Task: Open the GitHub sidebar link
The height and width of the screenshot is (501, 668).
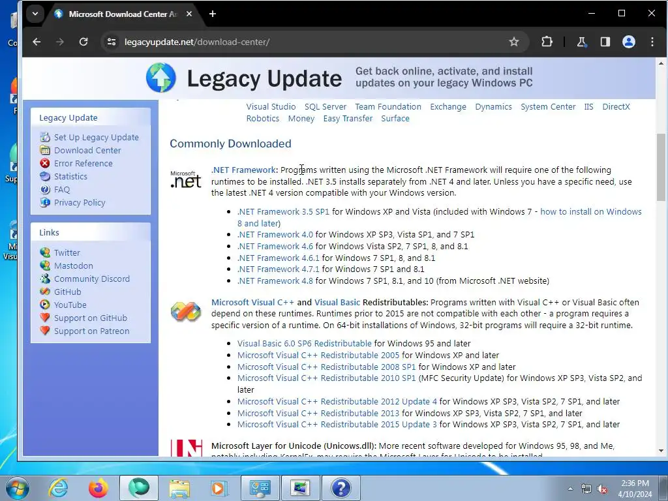Action: (67, 292)
